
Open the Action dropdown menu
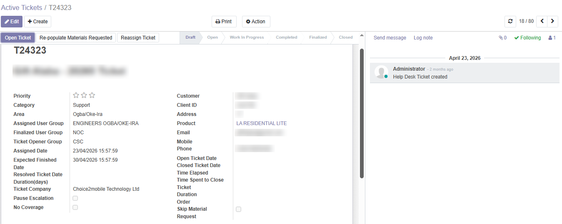point(256,22)
